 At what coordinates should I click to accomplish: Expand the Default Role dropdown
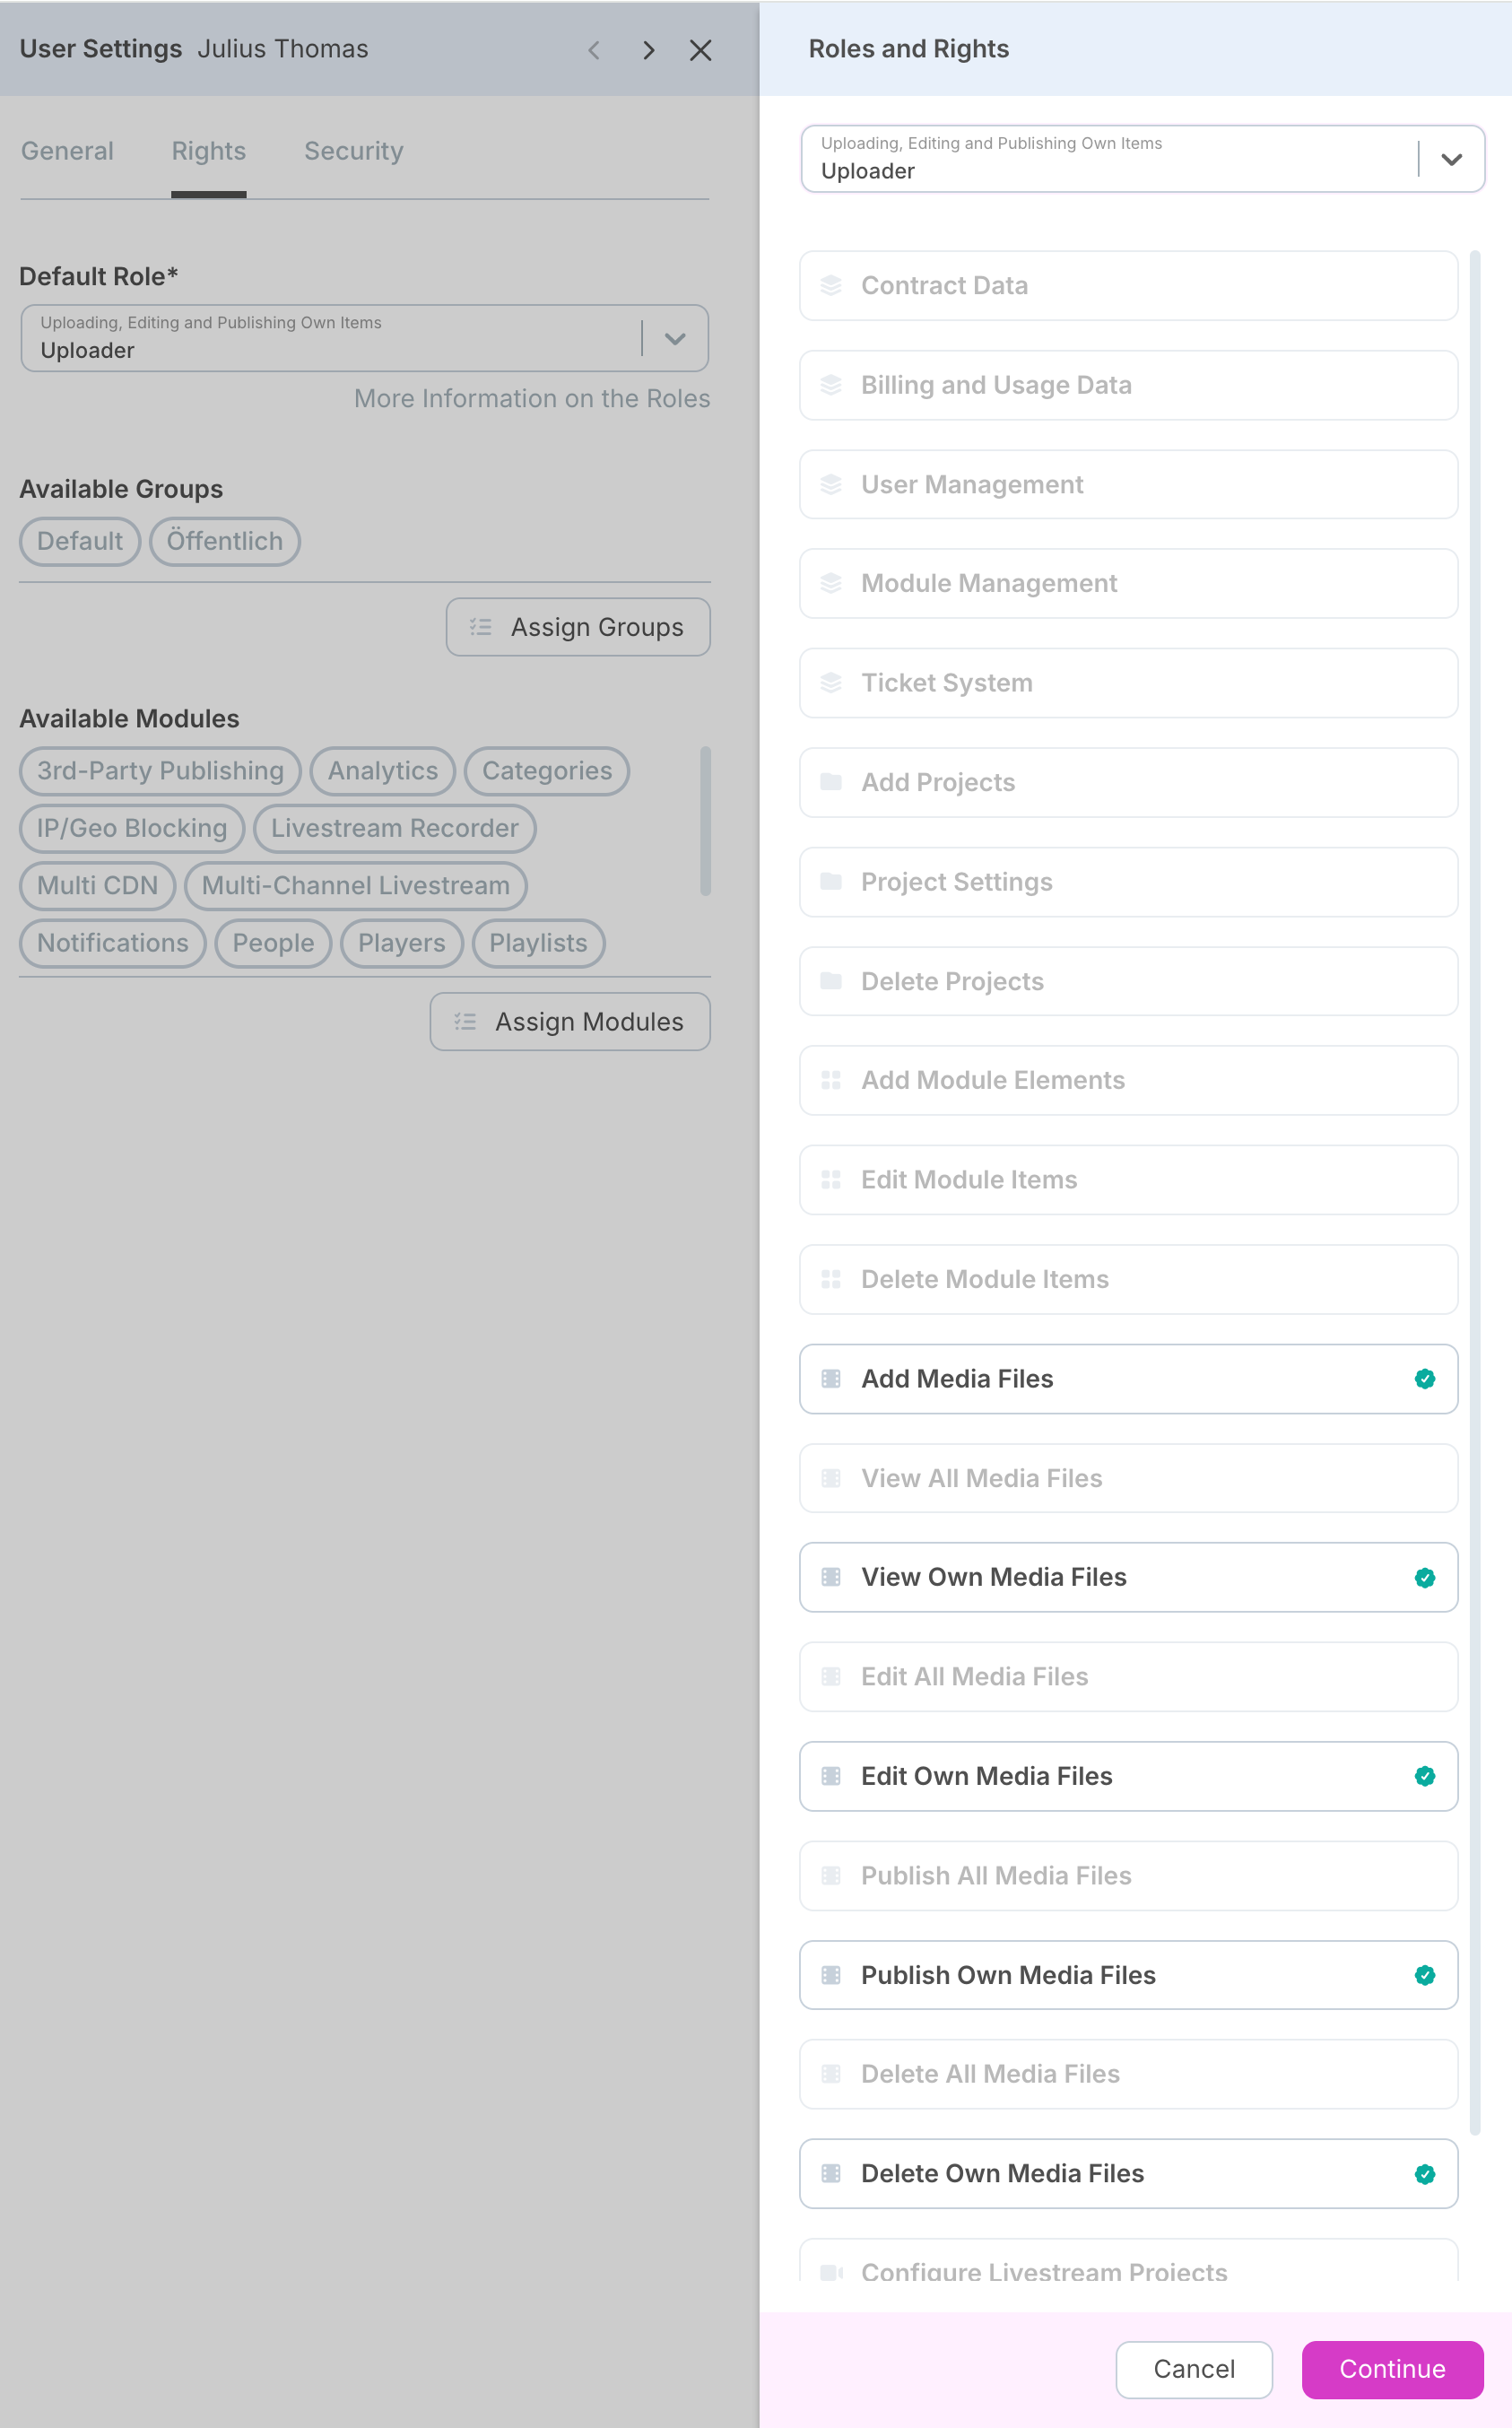[675, 339]
